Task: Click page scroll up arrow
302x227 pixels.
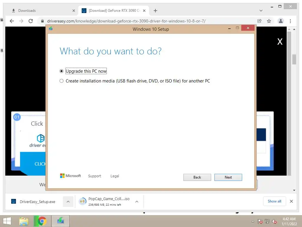Action: coord(294,29)
